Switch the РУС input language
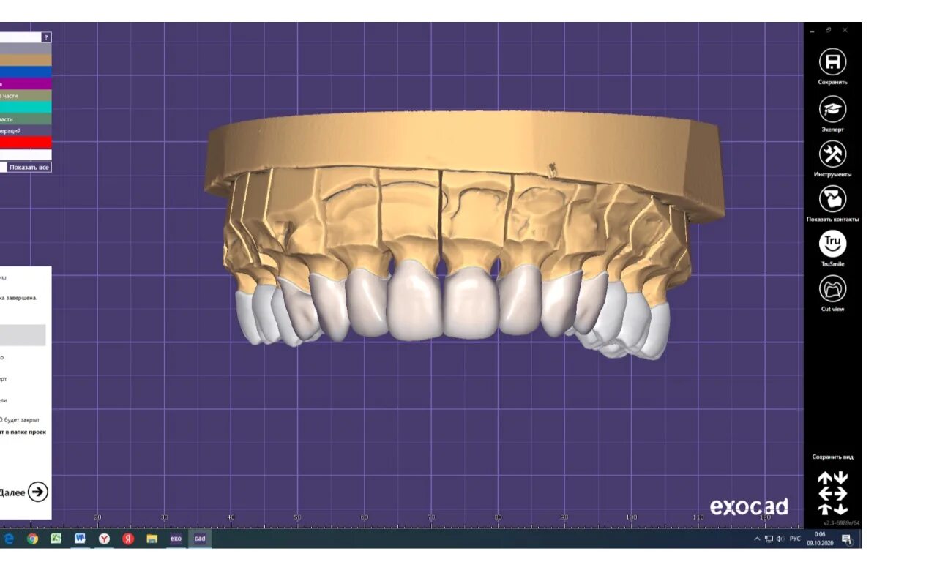937x562 pixels. [x=795, y=539]
